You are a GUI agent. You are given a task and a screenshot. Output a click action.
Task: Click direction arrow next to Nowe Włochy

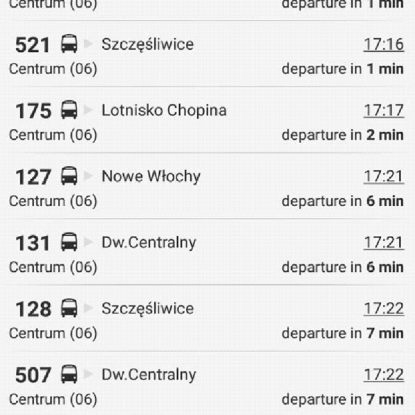88,176
